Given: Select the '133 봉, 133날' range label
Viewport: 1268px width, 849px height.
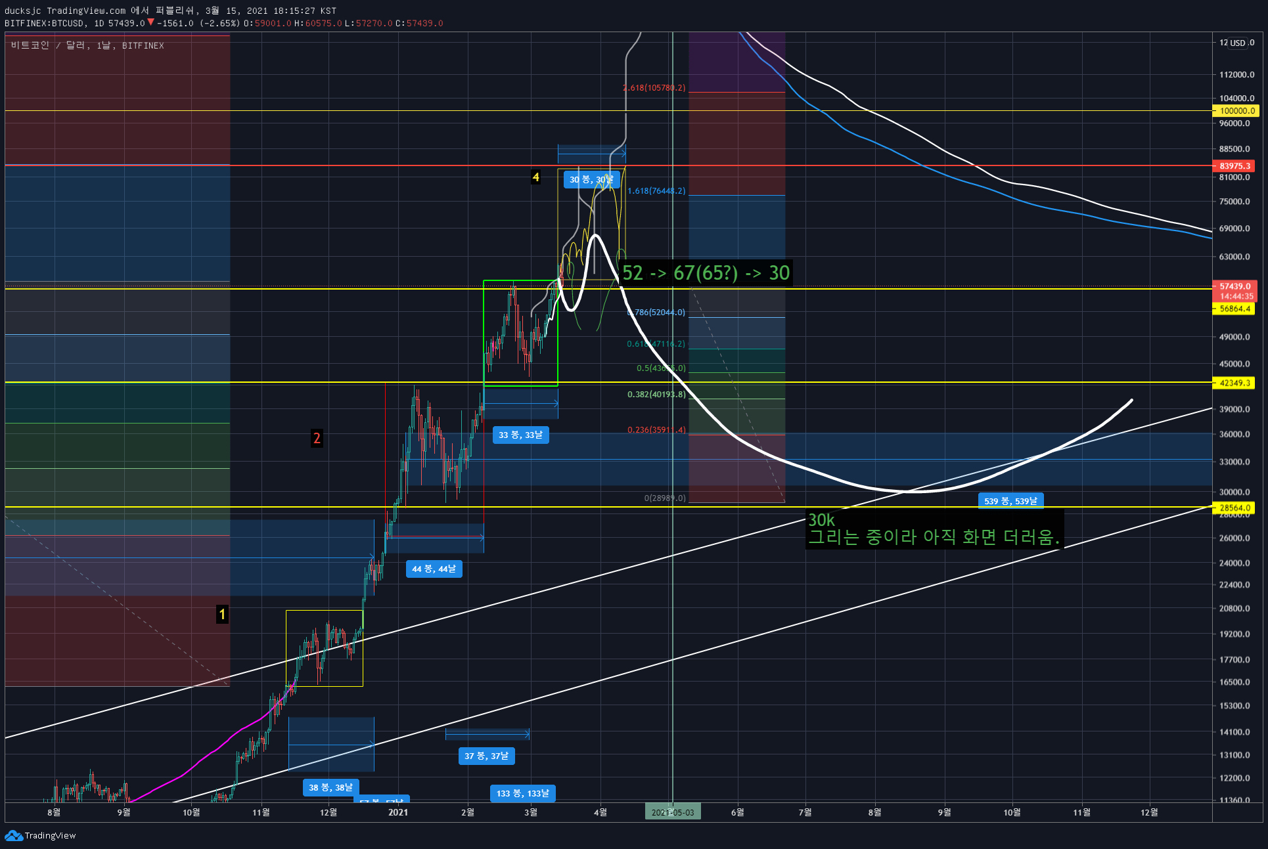Looking at the screenshot, I should [522, 793].
